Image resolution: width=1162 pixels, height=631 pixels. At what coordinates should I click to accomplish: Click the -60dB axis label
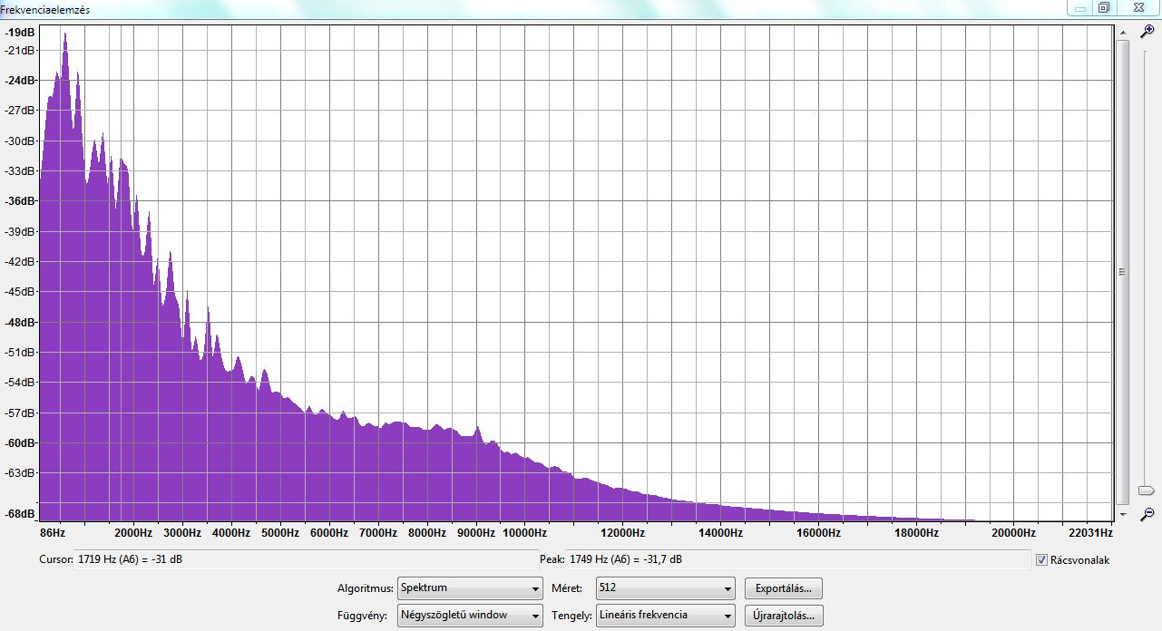(x=19, y=442)
